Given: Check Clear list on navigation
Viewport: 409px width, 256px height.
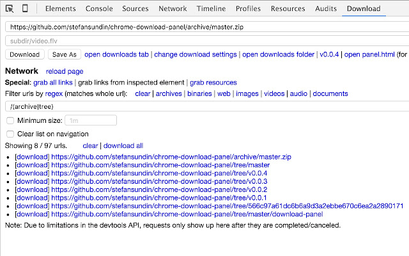Looking at the screenshot, I should 10,134.
